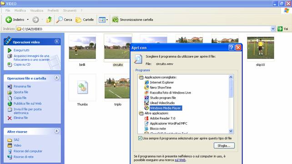Viewport: 292px width, 164px height.
Task: Toggle the Cartelle folders pane
Action: click(85, 20)
